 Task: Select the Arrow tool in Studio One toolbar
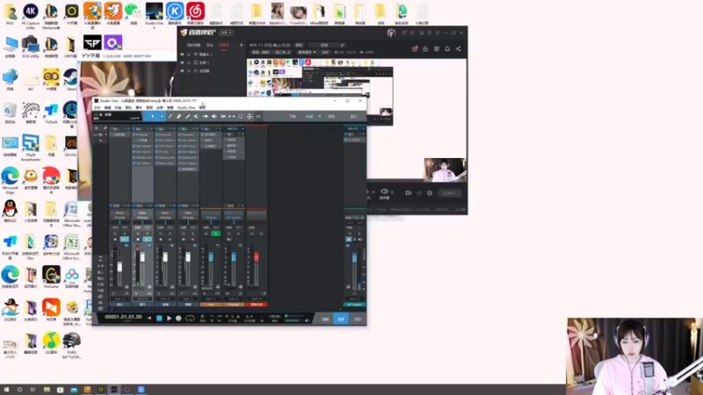click(152, 117)
